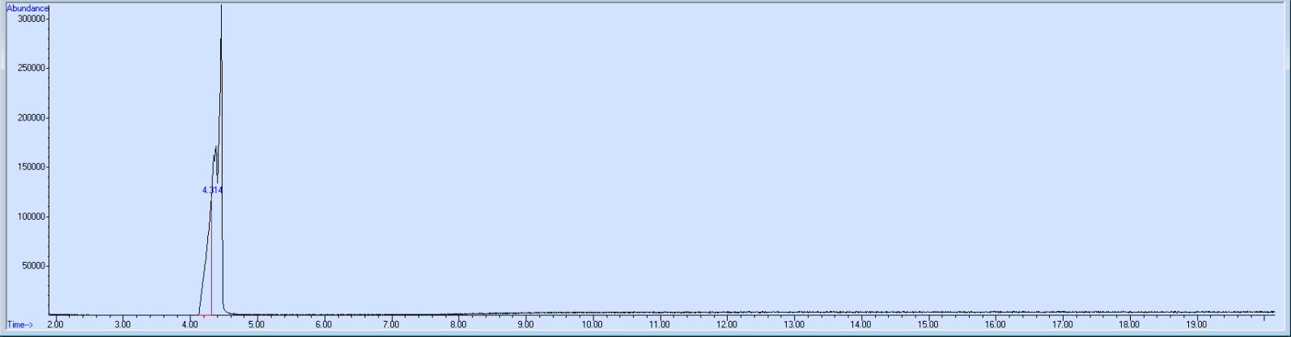Click the Time--> axis label

pos(20,325)
